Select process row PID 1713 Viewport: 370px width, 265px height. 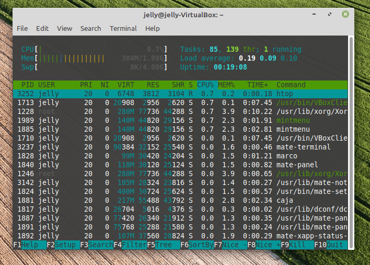point(180,102)
